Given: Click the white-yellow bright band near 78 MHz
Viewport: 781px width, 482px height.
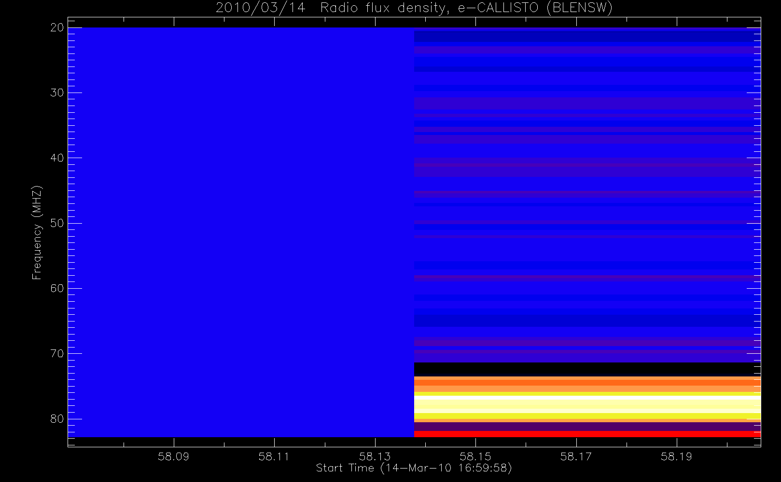Looking at the screenshot, I should [587, 404].
